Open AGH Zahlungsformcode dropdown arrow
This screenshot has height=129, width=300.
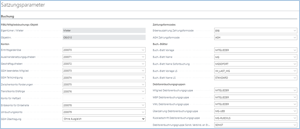295,38
